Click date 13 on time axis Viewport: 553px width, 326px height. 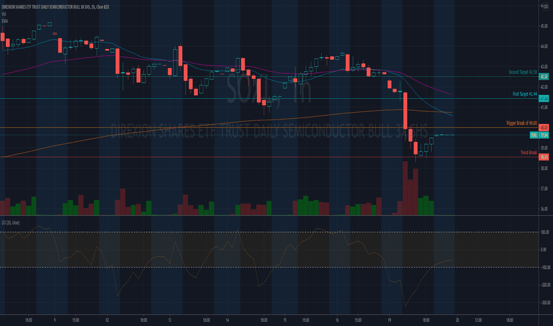170,320
